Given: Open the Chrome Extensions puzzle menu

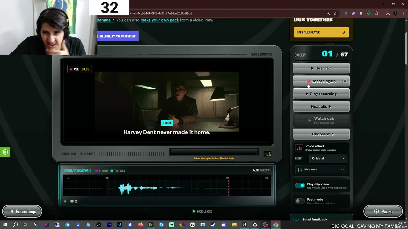Looking at the screenshot, I should pos(376,13).
